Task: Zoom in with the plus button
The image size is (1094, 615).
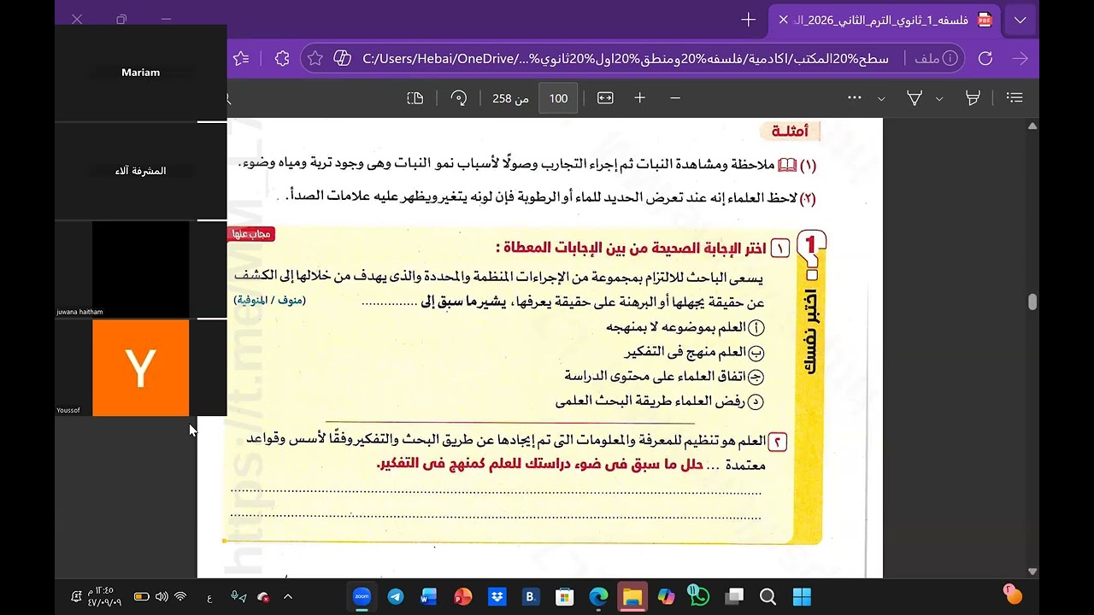Action: click(639, 98)
